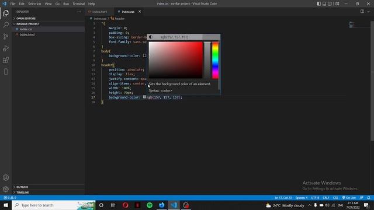Image resolution: width=374 pixels, height=210 pixels.
Task: Expand the Timeline section
Action: [49, 192]
